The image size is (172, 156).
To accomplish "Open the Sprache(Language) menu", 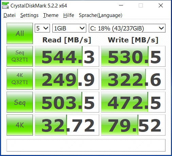I will pyautogui.click(x=101, y=15).
